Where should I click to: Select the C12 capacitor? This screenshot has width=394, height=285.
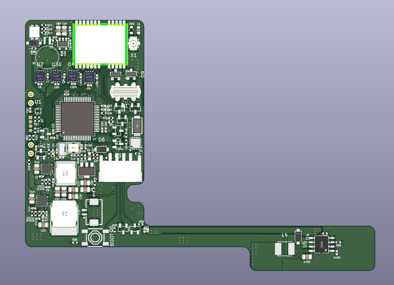(64, 192)
